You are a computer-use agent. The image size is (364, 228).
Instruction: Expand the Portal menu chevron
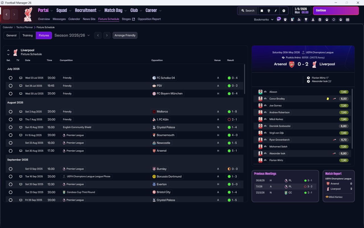click(51, 11)
